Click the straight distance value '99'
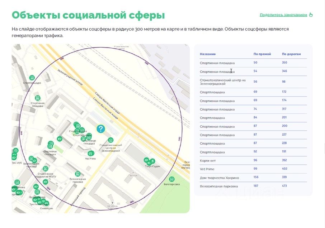The width and height of the screenshot is (325, 228). [255, 169]
